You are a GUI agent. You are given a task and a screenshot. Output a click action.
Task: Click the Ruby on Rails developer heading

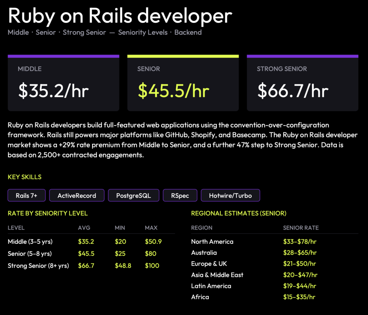[120, 16]
